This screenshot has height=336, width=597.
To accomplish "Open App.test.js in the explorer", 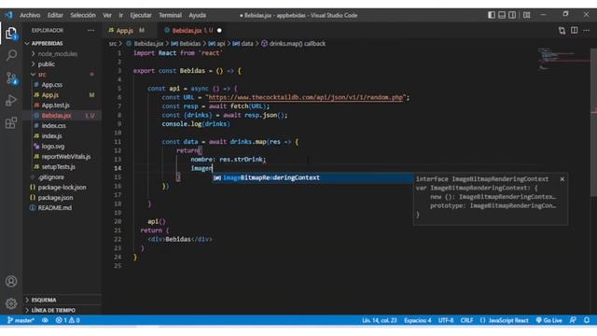I will tap(62, 105).
